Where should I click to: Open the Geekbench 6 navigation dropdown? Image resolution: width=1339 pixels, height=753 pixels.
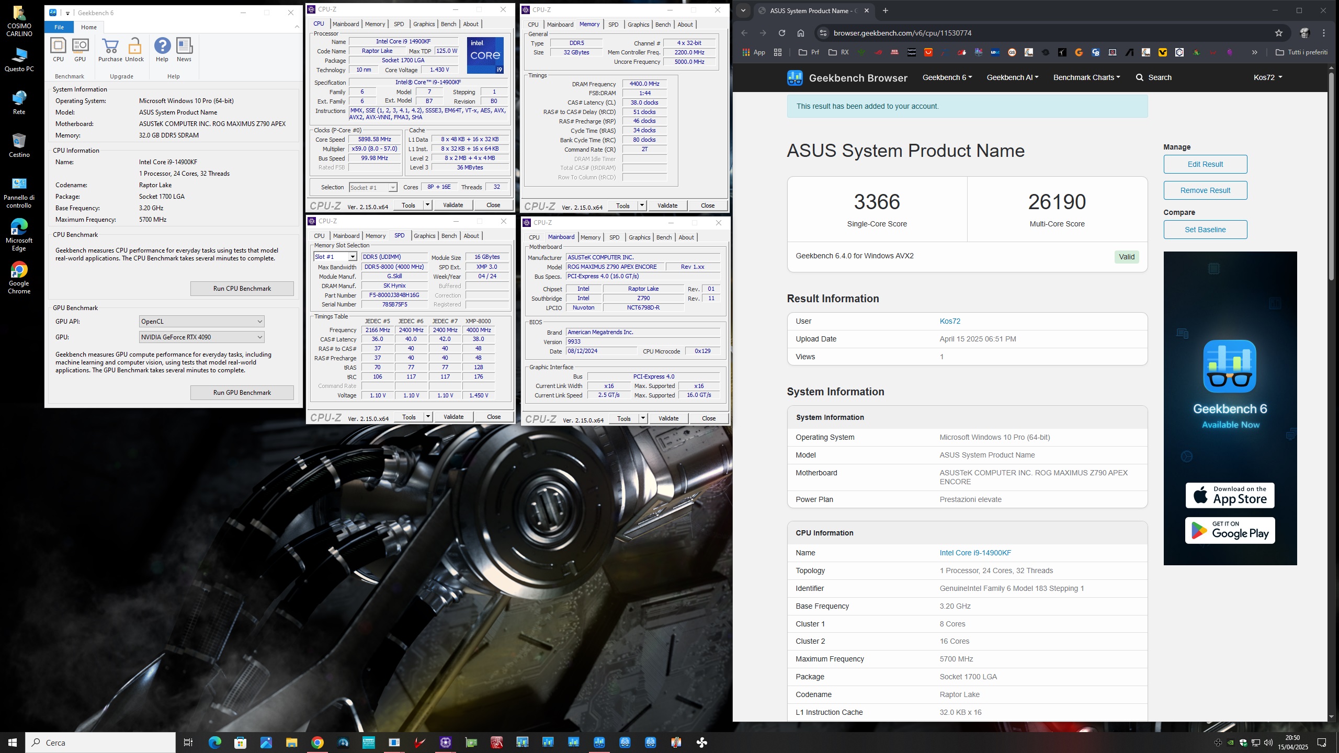click(947, 77)
